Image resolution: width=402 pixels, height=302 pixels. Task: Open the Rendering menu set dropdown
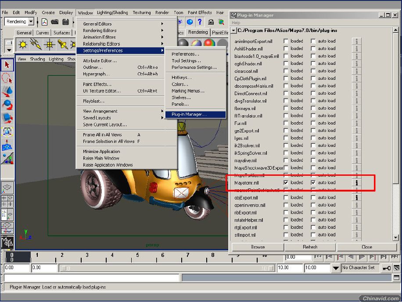point(31,21)
